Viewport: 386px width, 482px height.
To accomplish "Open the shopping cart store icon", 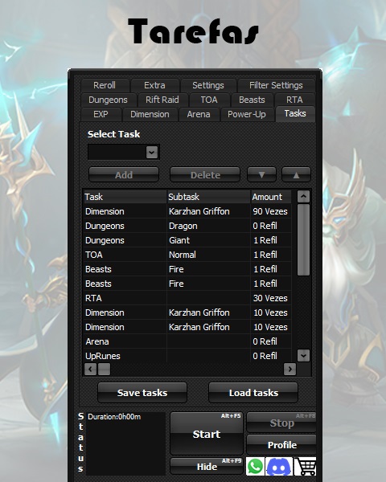I will point(305,466).
